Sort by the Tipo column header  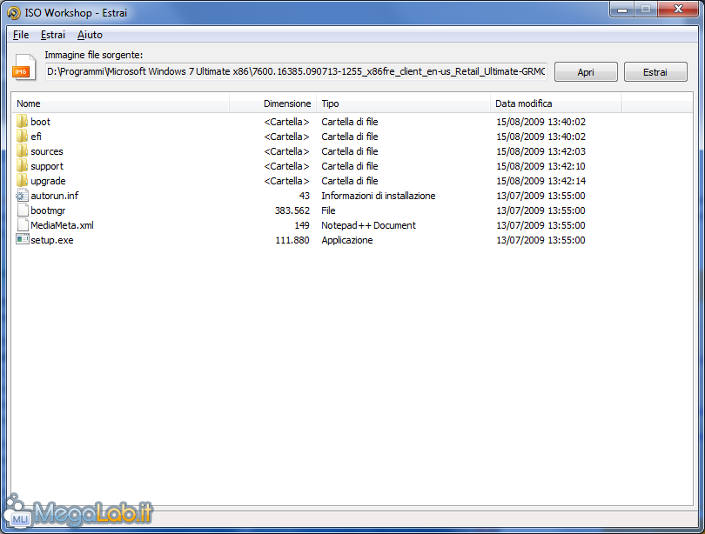(x=403, y=103)
